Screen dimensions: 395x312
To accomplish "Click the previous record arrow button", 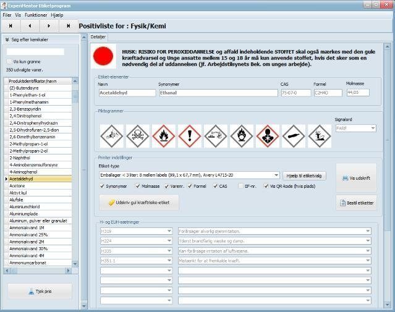I will pyautogui.click(x=30, y=26).
